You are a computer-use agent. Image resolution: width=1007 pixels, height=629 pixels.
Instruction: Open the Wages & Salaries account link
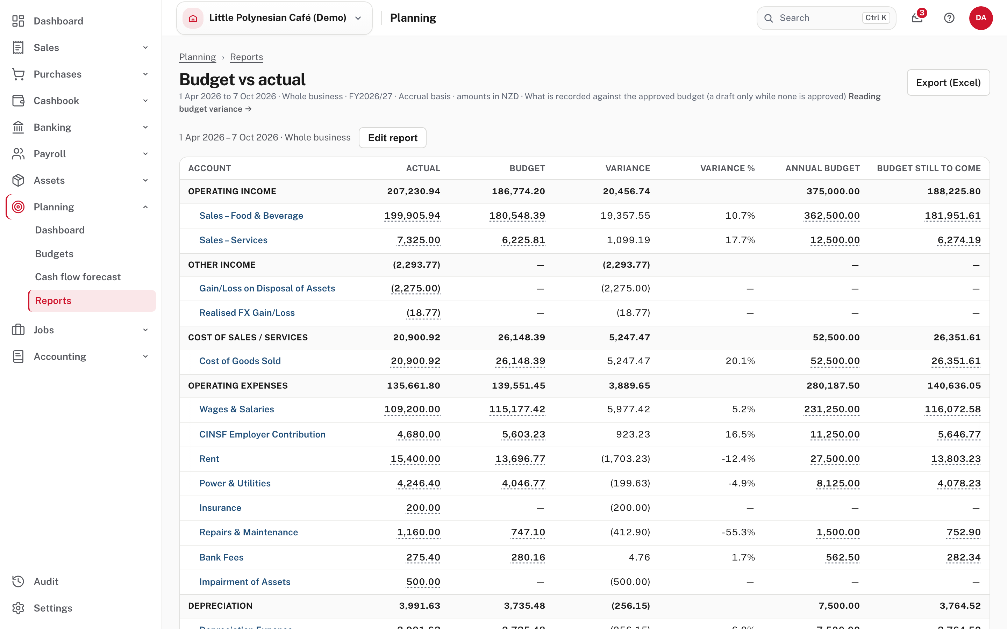point(236,409)
